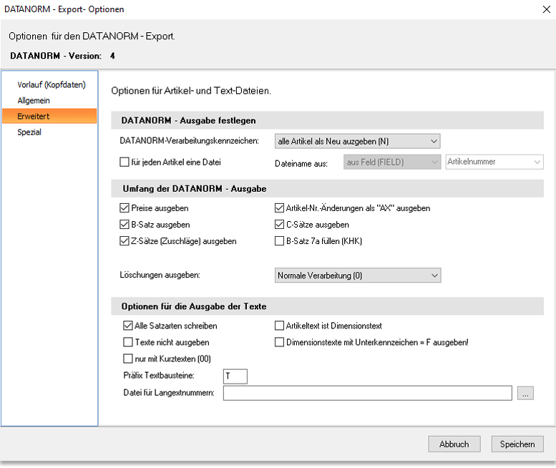
Task: Browse for Langtextnummern file with '...' button
Action: click(x=525, y=393)
